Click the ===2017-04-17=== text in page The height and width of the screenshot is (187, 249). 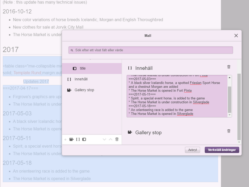tap(21, 88)
